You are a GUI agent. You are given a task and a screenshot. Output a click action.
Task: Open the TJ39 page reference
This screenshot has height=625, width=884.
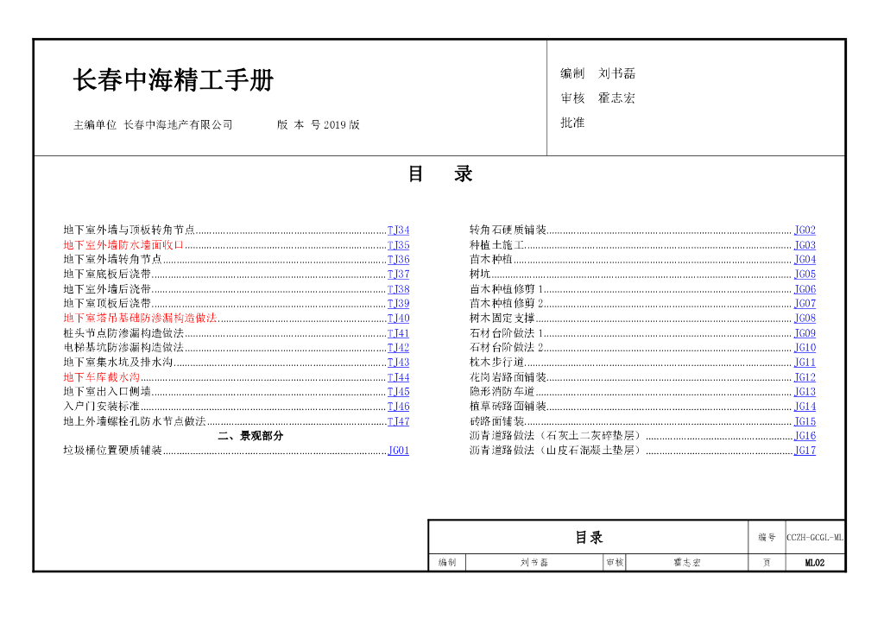point(398,303)
